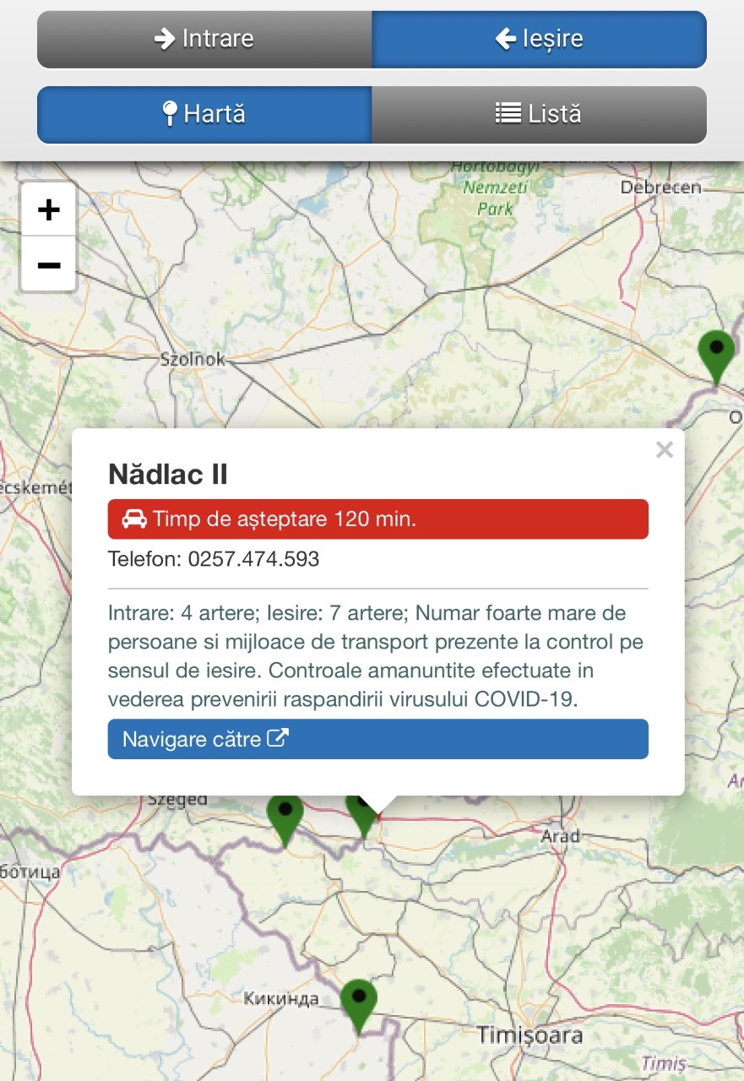
Task: Close the Nădlac II popup
Action: coord(665,450)
